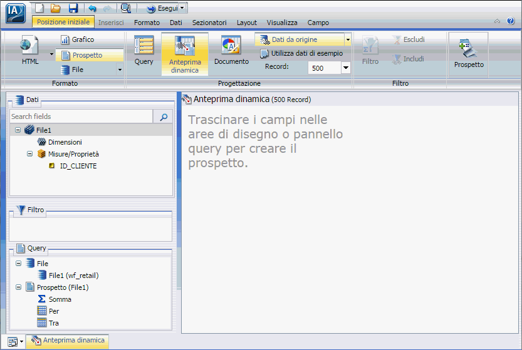The image size is (522, 350).
Task: Create a new document with New icon
Action: pos(39,8)
